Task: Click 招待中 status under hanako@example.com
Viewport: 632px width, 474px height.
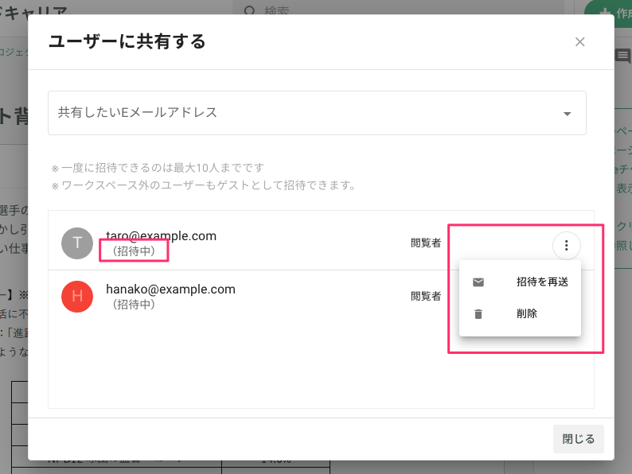Action: (x=134, y=305)
